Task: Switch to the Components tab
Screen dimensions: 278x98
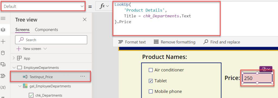Action: pyautogui.click(x=46, y=30)
